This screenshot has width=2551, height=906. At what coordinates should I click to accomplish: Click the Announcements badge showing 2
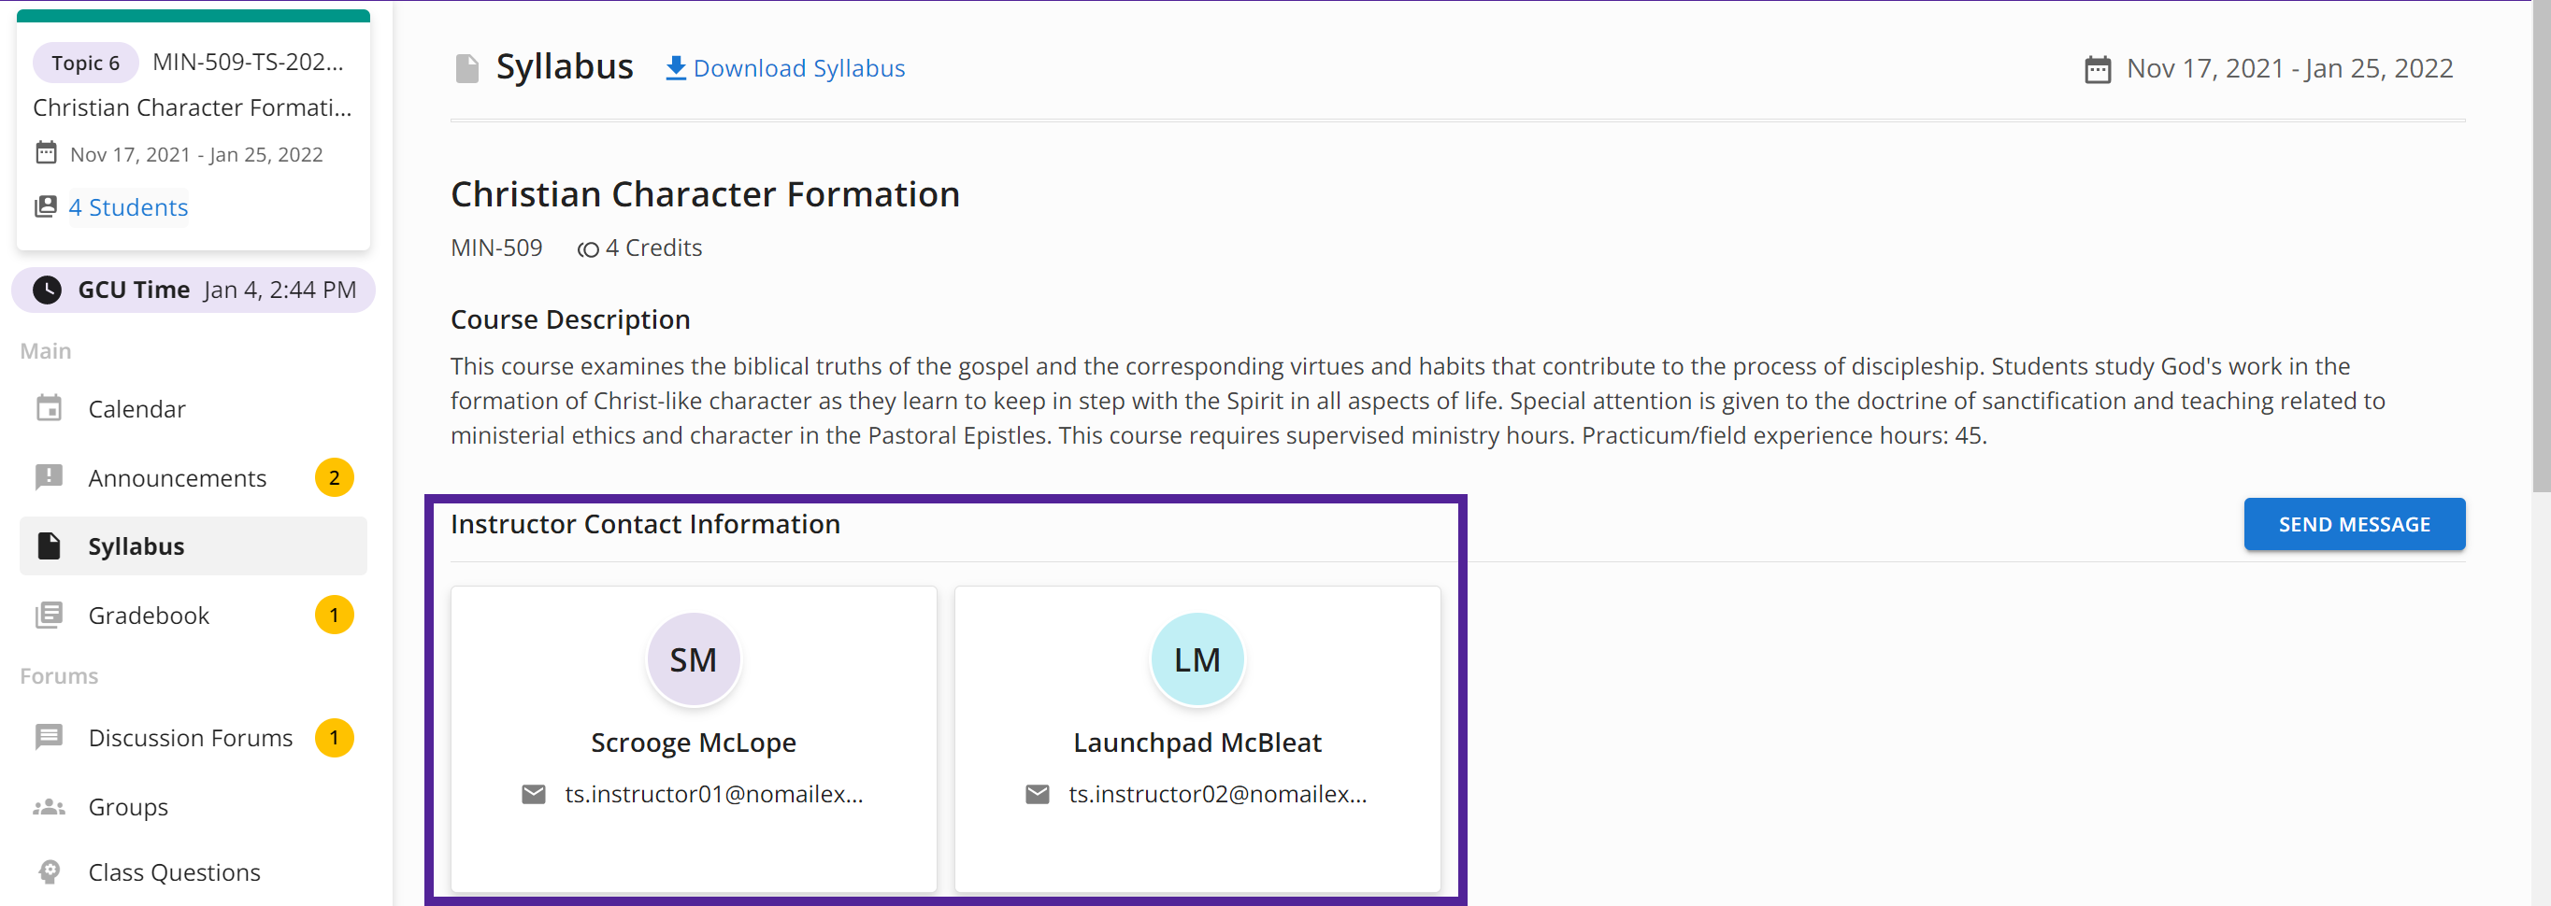click(x=335, y=477)
